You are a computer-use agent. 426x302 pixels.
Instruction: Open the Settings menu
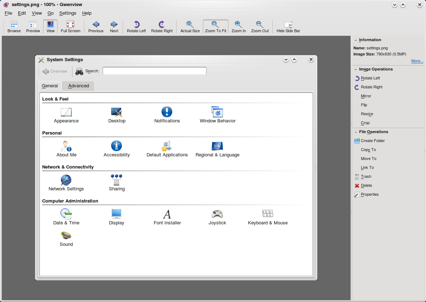(x=68, y=13)
